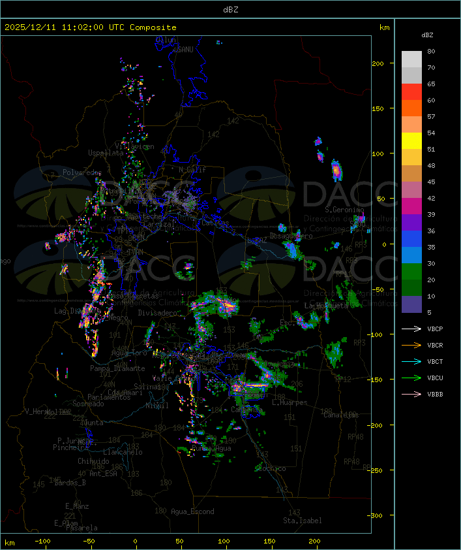461x550 pixels.
Task: Click the Desaguadero map label
Action: point(291,236)
